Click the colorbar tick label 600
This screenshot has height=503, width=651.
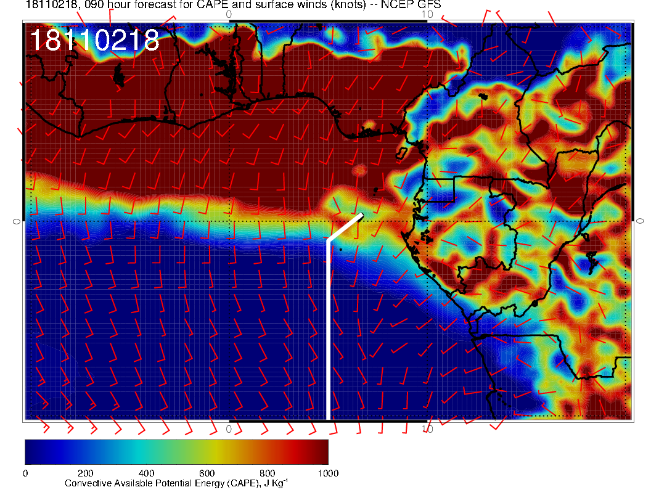[207, 473]
